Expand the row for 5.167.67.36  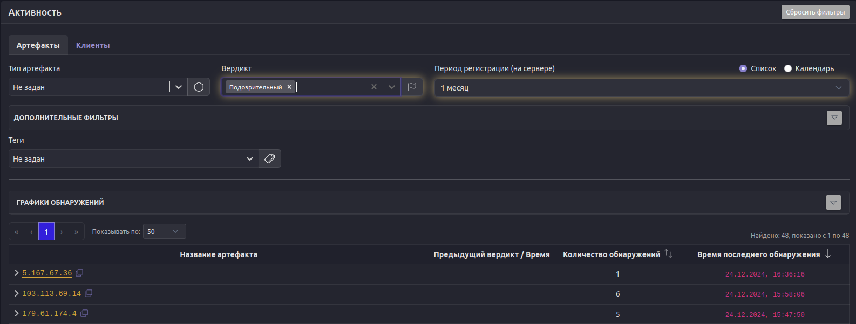[x=16, y=273]
